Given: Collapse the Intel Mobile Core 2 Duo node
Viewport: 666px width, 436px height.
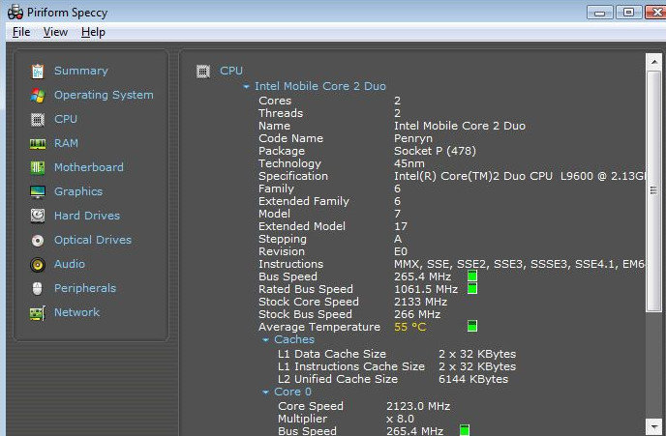Looking at the screenshot, I should [x=246, y=86].
